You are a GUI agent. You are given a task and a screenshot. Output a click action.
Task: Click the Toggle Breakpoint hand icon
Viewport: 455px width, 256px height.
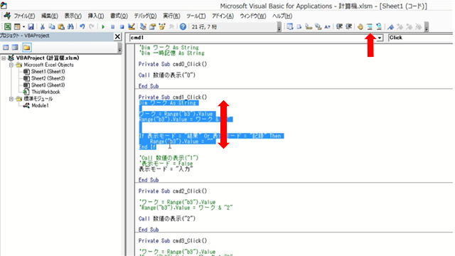pos(360,27)
